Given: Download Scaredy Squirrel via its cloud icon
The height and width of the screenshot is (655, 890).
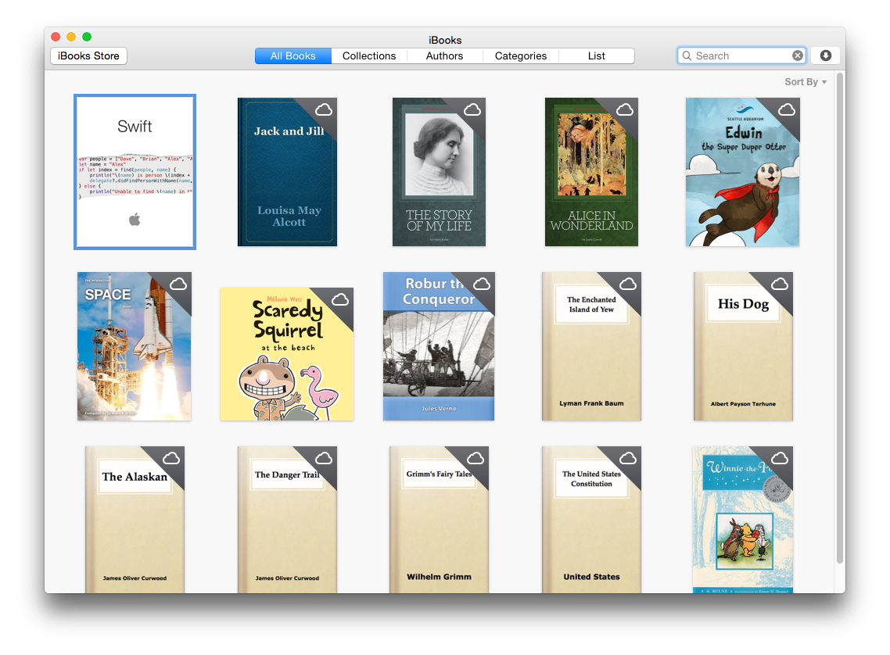Looking at the screenshot, I should [x=340, y=299].
